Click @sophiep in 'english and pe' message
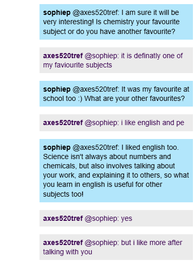Image resolution: width=196 pixels, height=261 pixels. click(102, 123)
